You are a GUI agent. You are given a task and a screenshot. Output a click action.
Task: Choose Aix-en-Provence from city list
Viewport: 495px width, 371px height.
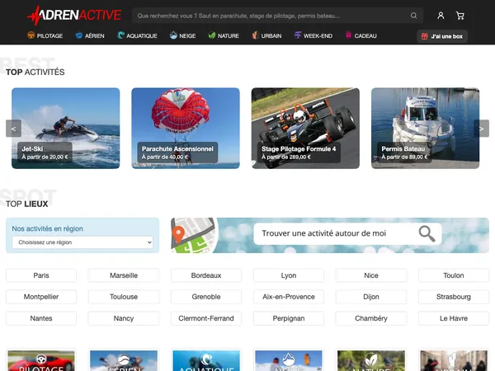pos(289,297)
